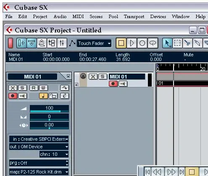The height and width of the screenshot is (176, 208).
Task: Adjust the pan slider showing 0
Action: (x=49, y=117)
